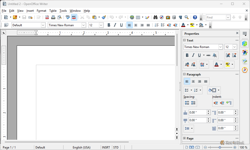Image resolution: width=250 pixels, height=150 pixels.
Task: Expand the Page section in Properties
Action: coord(184,138)
